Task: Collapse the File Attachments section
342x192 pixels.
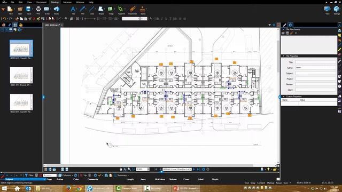Action: [x=284, y=29]
